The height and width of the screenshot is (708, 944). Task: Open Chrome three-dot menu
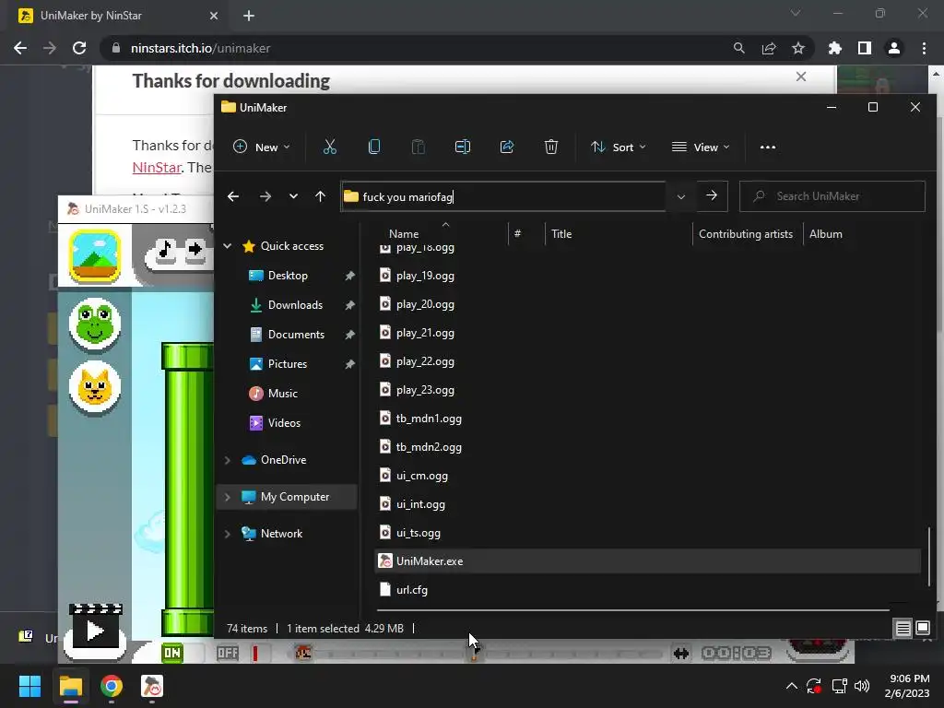click(x=924, y=48)
